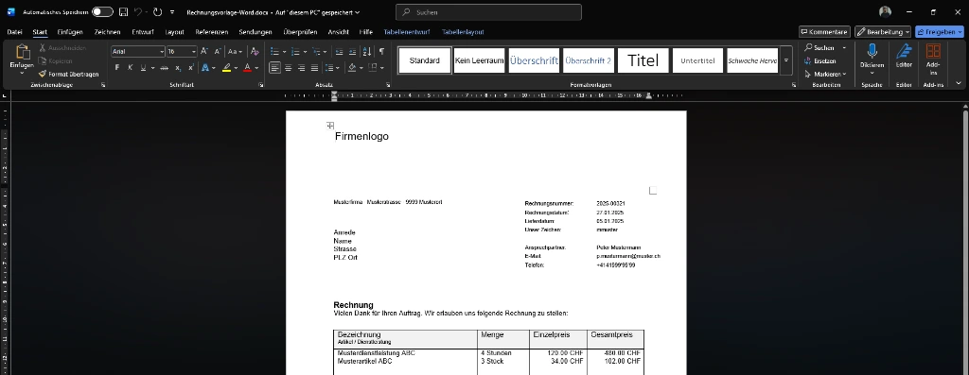Click the redo arrow in title bar

(157, 12)
